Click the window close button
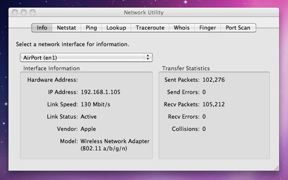Image resolution: width=288 pixels, height=180 pixels. [x=15, y=12]
